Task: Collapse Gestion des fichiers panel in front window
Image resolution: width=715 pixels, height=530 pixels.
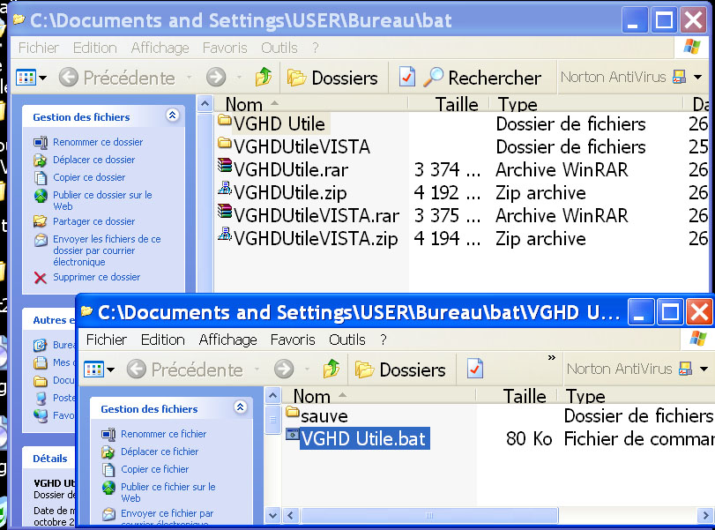Action: coord(240,408)
